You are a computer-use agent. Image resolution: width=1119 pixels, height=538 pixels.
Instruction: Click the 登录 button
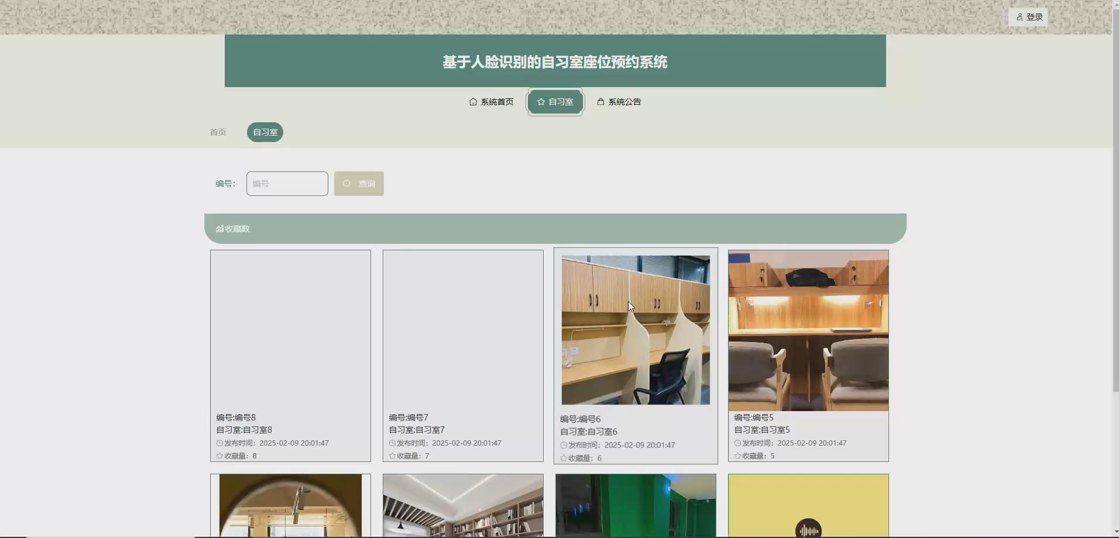1028,16
